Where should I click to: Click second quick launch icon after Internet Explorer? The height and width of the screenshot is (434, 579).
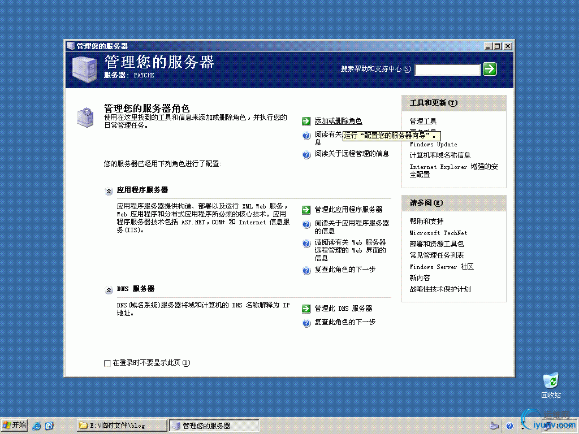coord(50,426)
